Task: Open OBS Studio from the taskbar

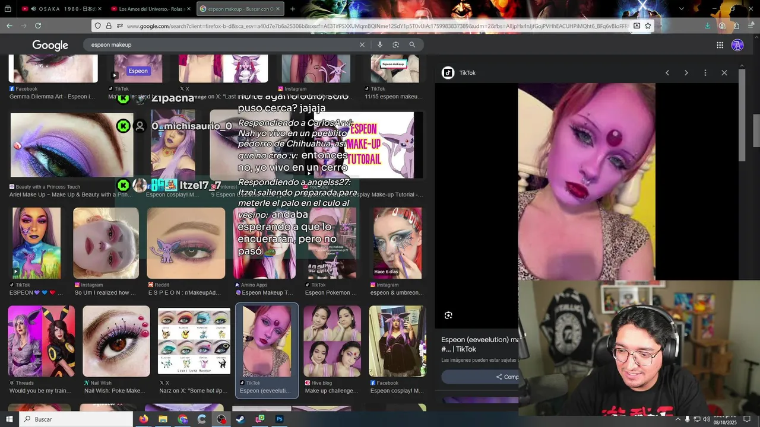Action: [221, 419]
